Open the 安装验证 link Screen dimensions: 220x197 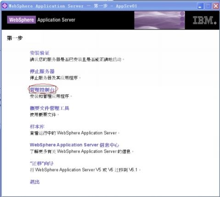[39, 53]
